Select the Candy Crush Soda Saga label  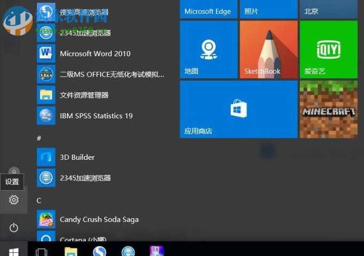pyautogui.click(x=99, y=220)
